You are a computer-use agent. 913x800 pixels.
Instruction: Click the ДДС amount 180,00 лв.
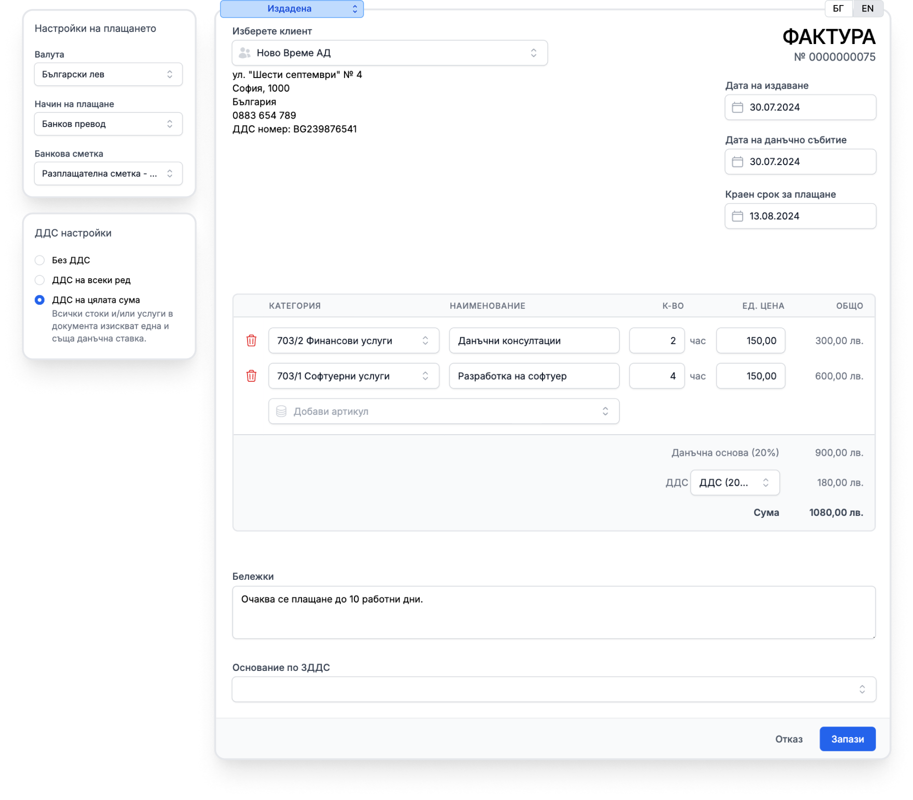[x=840, y=482]
